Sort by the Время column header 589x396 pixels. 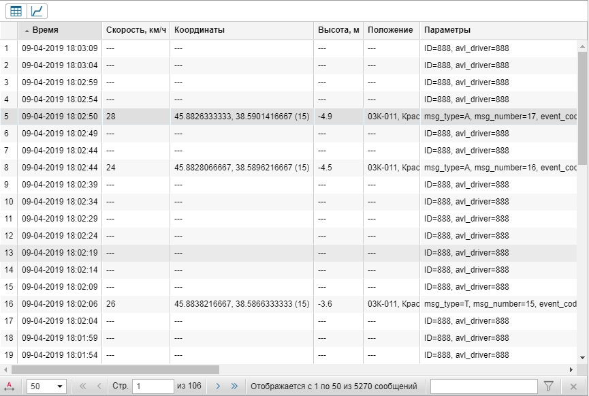59,31
